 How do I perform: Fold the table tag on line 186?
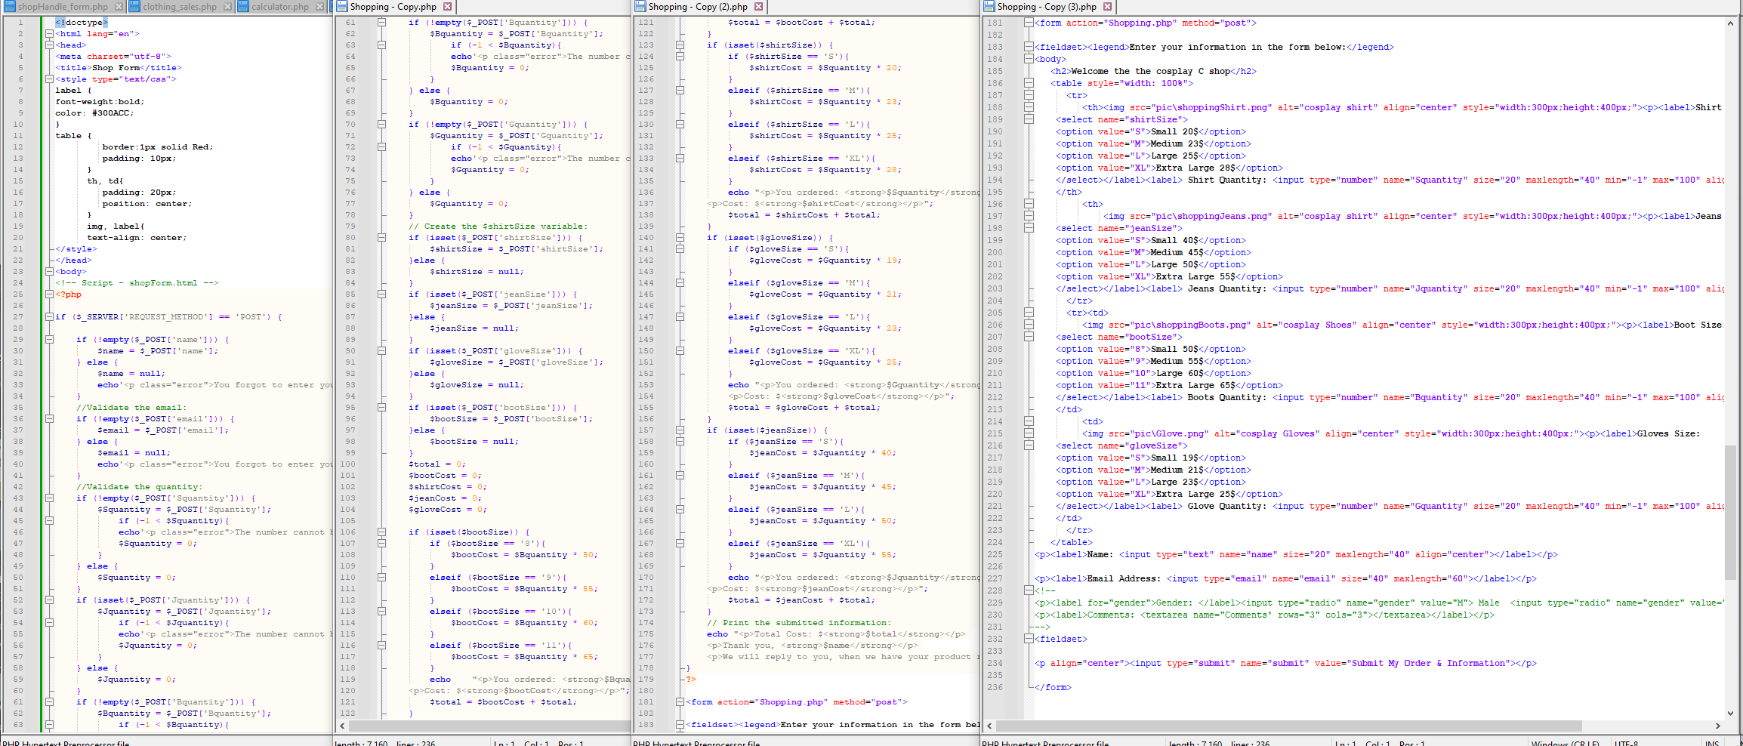(x=1029, y=83)
